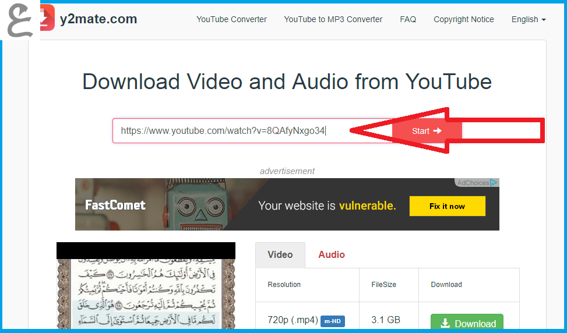Switch to the Video tab

coord(280,254)
